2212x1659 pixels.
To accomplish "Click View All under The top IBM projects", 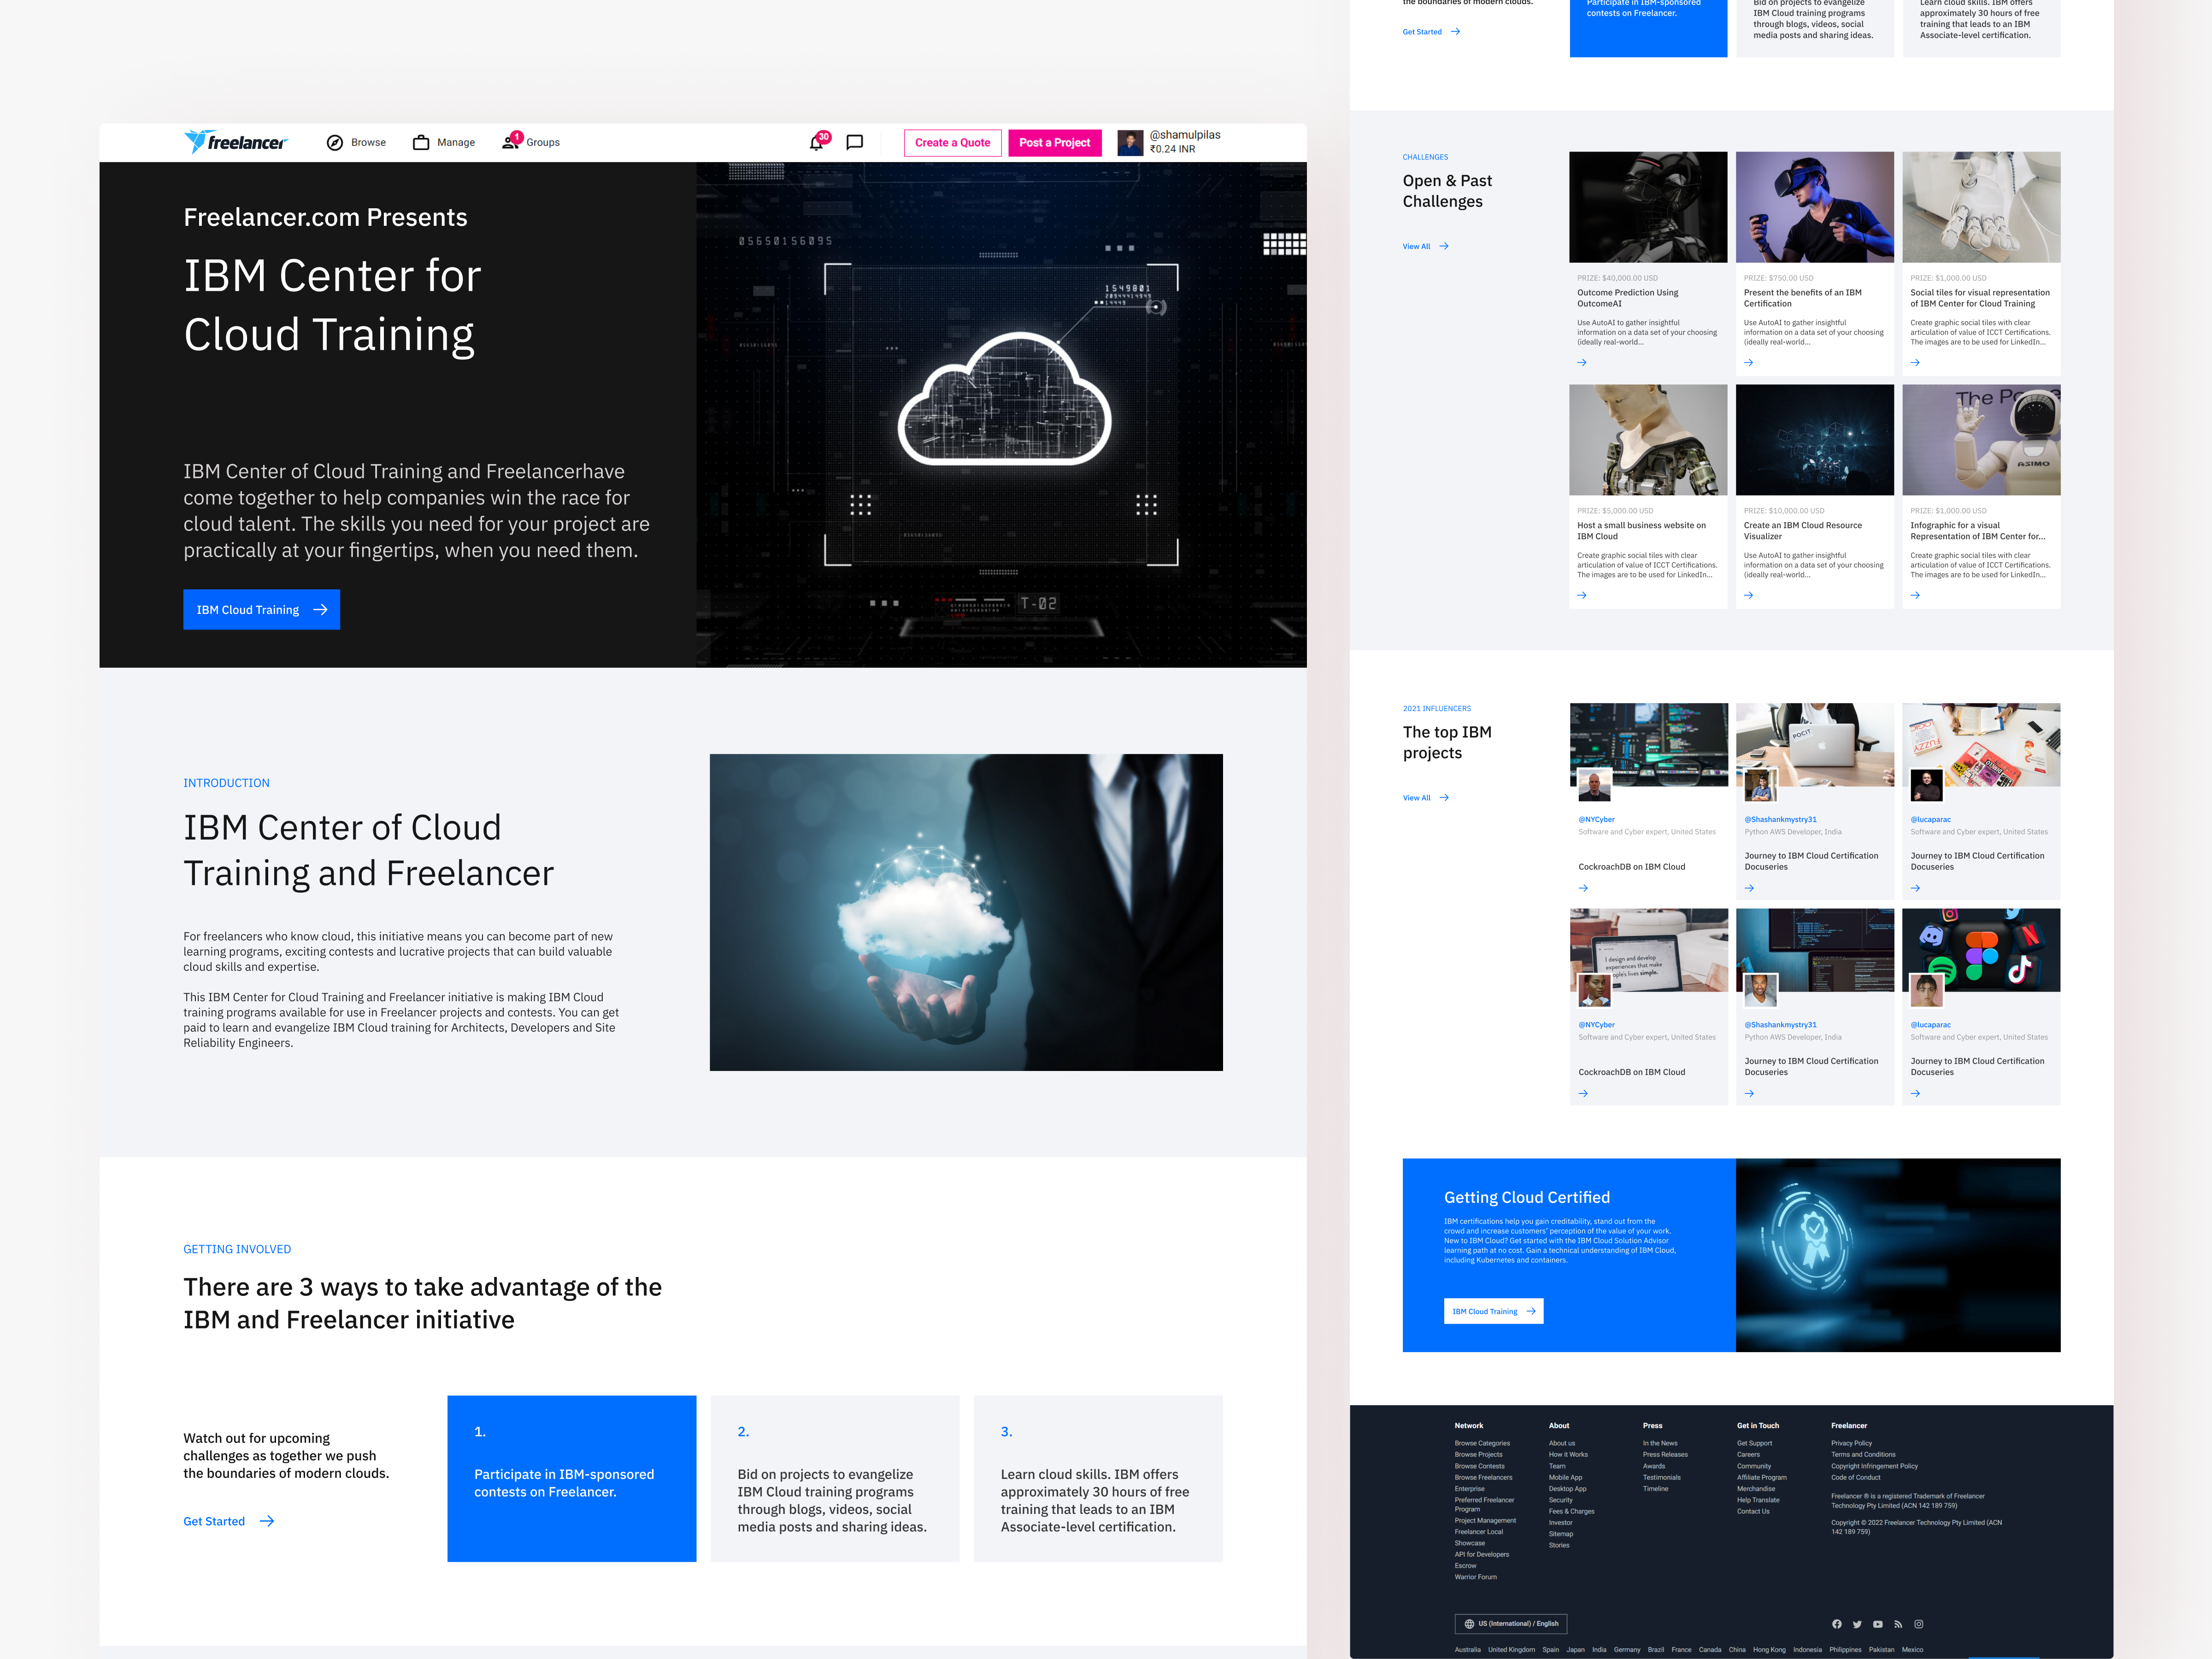I will [1425, 798].
